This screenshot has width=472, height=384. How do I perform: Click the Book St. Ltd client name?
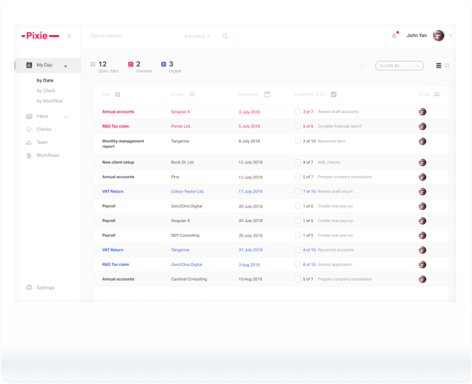(x=182, y=162)
